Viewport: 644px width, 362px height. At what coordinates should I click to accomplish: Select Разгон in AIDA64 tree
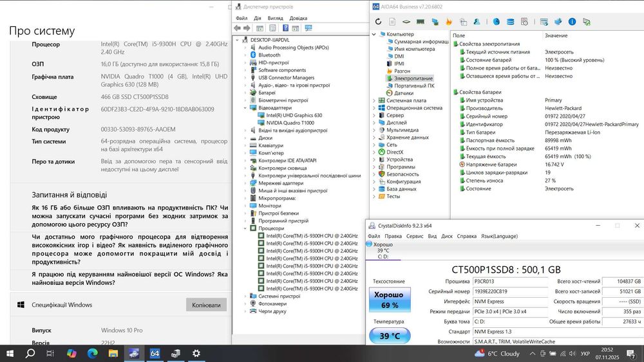(402, 71)
